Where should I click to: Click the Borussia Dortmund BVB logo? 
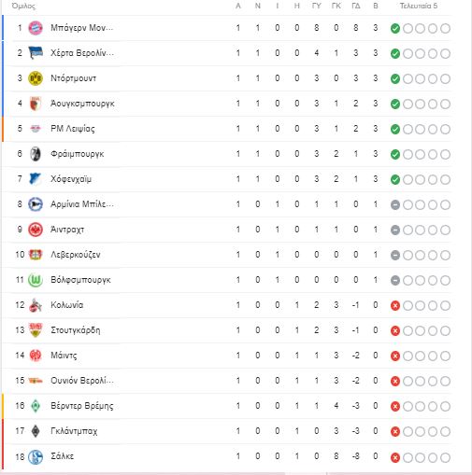tap(36, 78)
